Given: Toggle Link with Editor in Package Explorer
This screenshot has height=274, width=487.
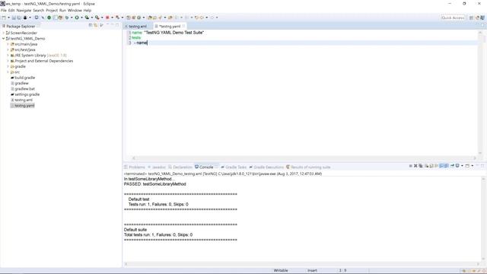Looking at the screenshot, I should tap(96, 25).
